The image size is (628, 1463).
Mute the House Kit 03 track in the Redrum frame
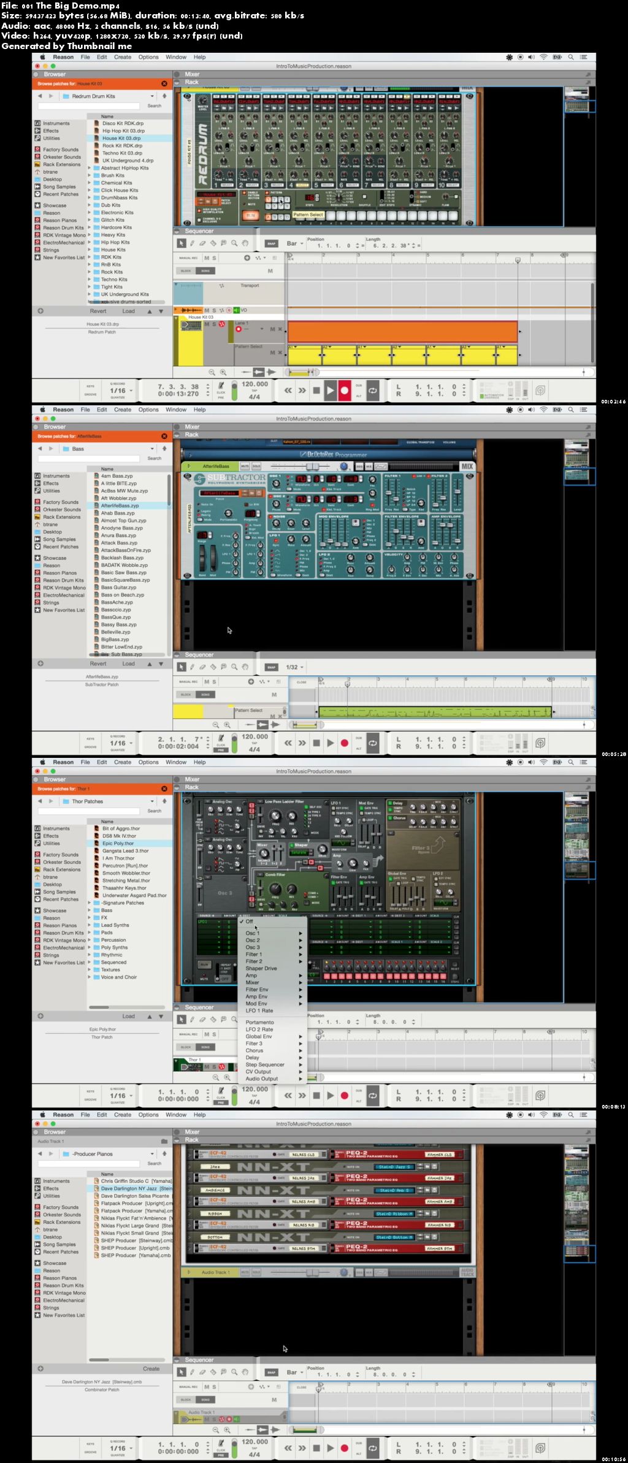click(x=207, y=324)
